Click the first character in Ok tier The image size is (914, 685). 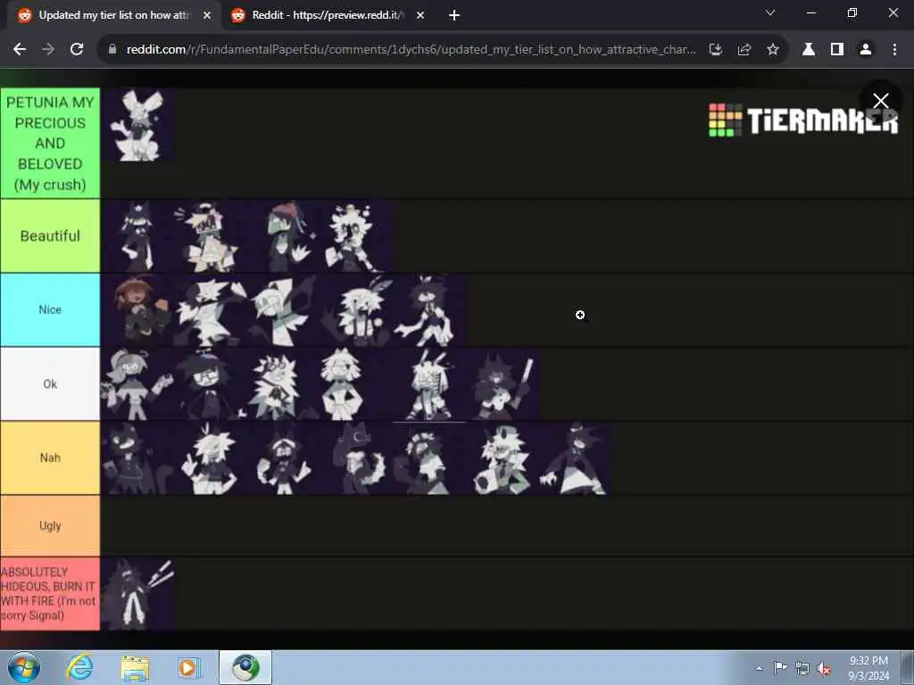[x=137, y=384]
